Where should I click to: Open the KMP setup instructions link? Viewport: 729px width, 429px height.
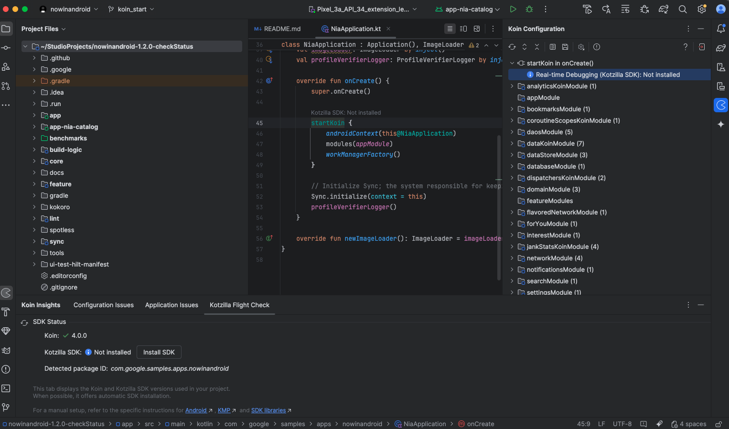pyautogui.click(x=224, y=410)
